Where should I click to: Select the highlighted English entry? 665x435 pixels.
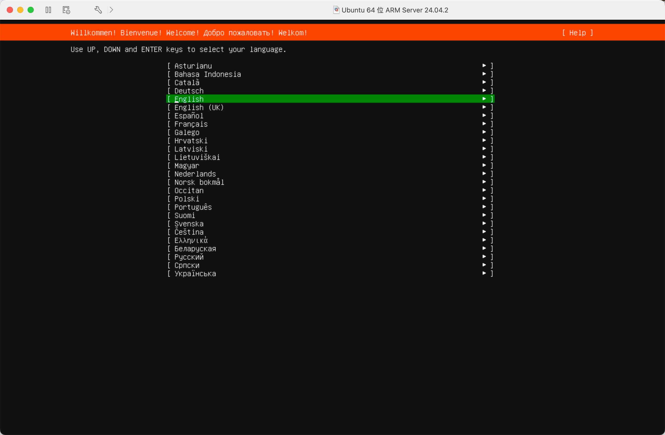[330, 99]
